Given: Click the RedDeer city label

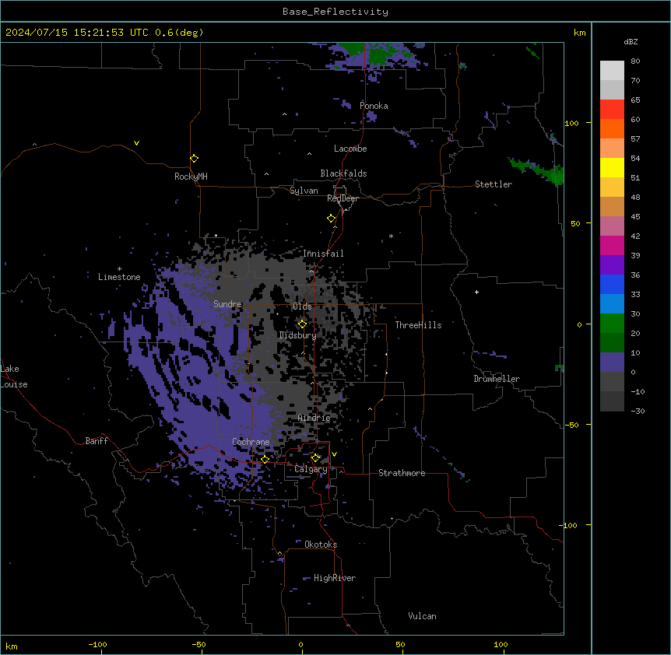Looking at the screenshot, I should (343, 198).
